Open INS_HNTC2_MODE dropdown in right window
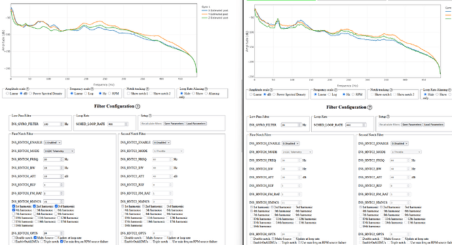This screenshot has height=245, width=452. pyautogui.click(x=405, y=152)
